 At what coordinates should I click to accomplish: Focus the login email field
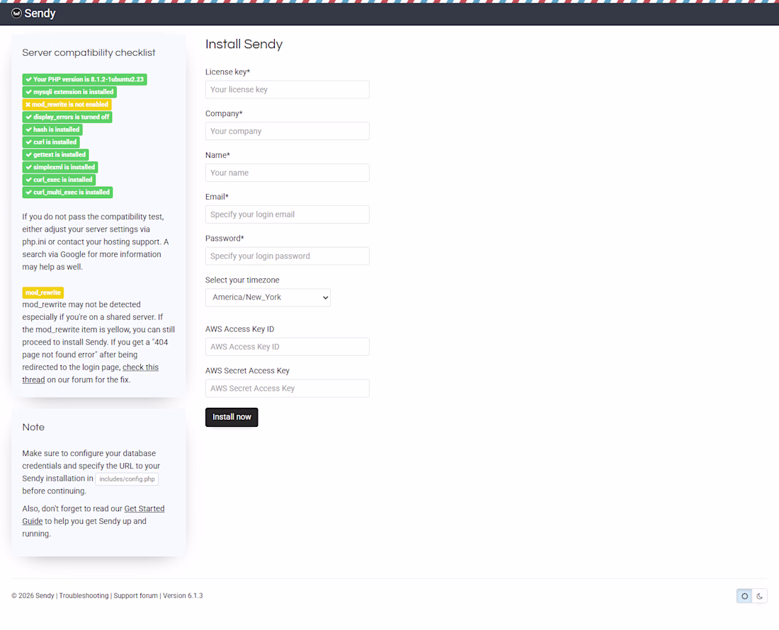click(x=287, y=214)
